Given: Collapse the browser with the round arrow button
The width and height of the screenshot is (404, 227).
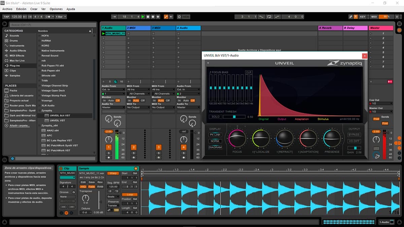Looking at the screenshot, I should pos(5,24).
